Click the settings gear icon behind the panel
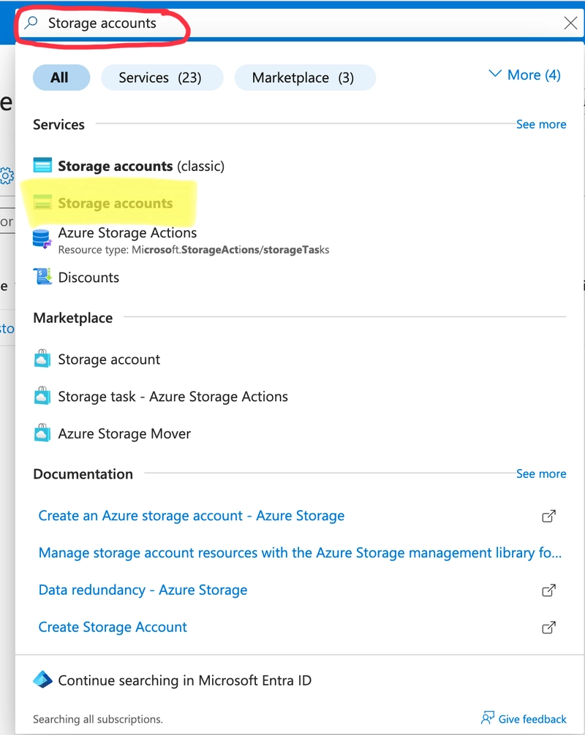Viewport: 585px width, 735px height. click(x=7, y=176)
